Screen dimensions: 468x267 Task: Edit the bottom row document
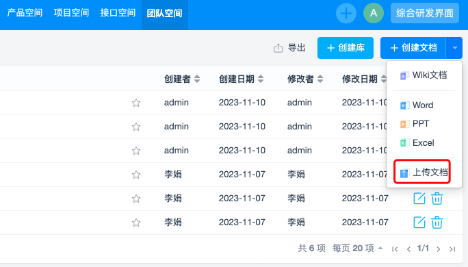click(419, 222)
